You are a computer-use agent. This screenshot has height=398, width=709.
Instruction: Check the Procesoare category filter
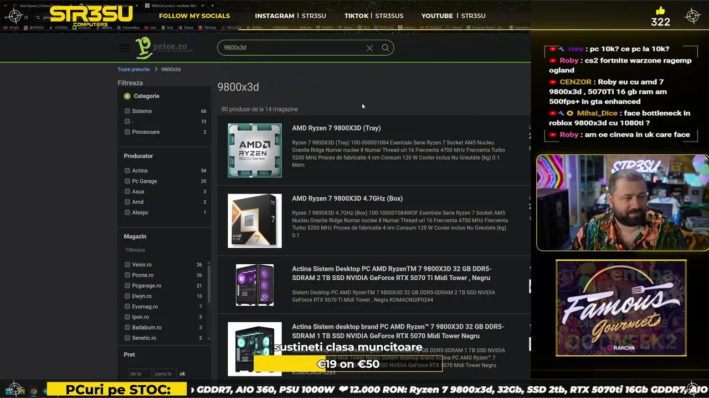(127, 132)
